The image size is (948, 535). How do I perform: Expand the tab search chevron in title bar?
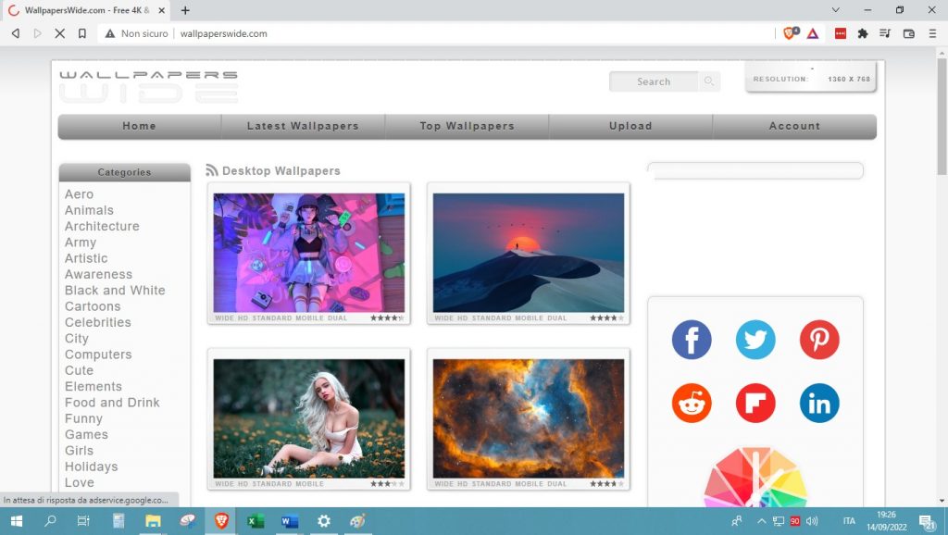point(836,10)
